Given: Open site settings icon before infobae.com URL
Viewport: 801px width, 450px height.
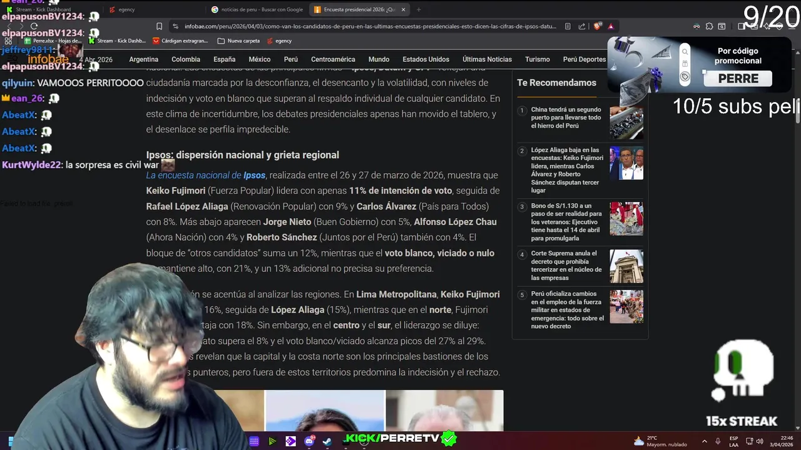Looking at the screenshot, I should point(176,26).
